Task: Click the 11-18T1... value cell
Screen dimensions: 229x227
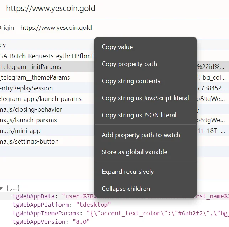Action: [211, 130]
